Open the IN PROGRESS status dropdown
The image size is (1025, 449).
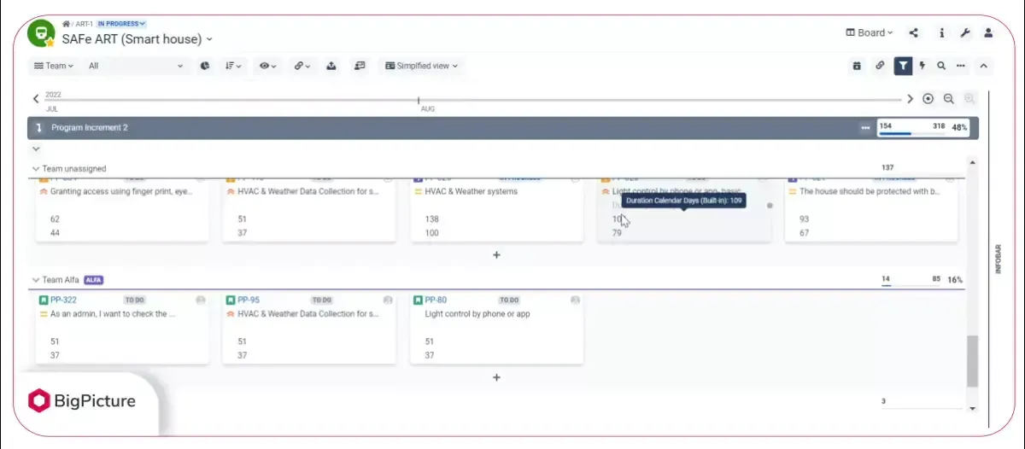(x=121, y=24)
